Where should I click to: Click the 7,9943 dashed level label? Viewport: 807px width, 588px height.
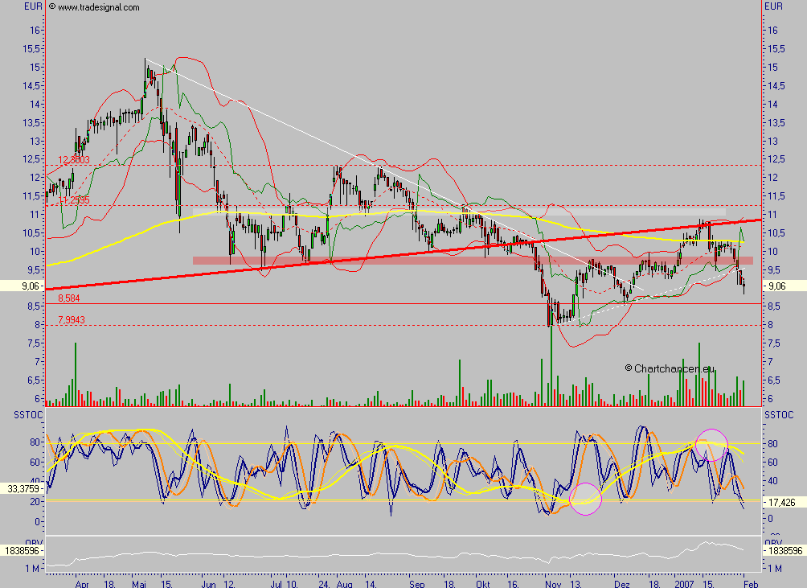tap(72, 320)
